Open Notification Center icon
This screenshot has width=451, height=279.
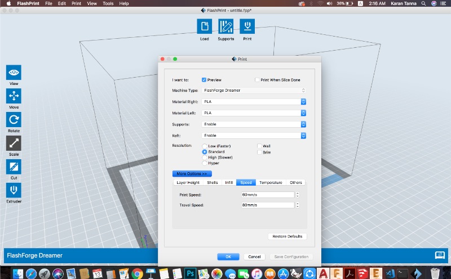pos(443,3)
